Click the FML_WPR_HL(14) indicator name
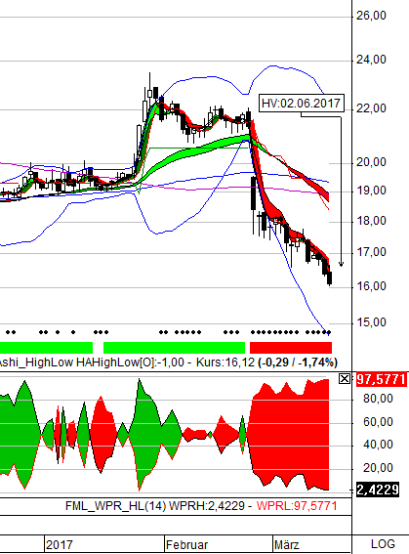Viewport: 409px width, 554px height. coord(115,506)
